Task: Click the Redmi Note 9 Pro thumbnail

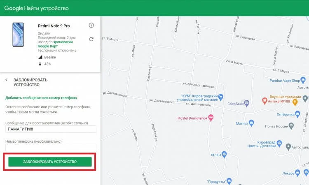Action: [19, 34]
